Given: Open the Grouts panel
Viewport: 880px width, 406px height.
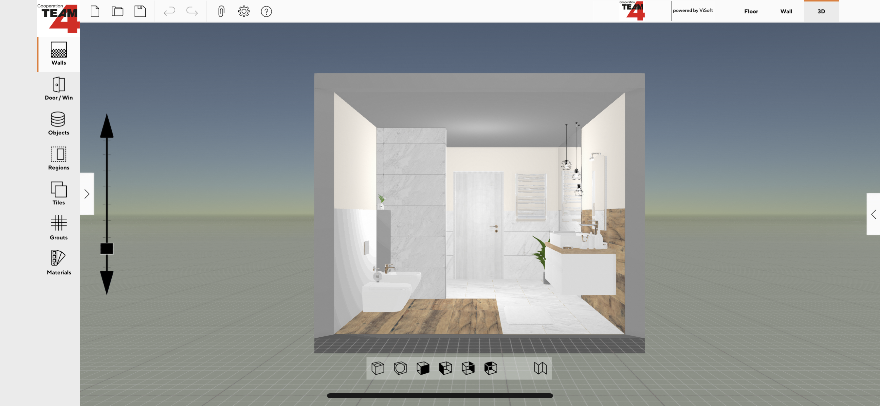Looking at the screenshot, I should coord(59,228).
